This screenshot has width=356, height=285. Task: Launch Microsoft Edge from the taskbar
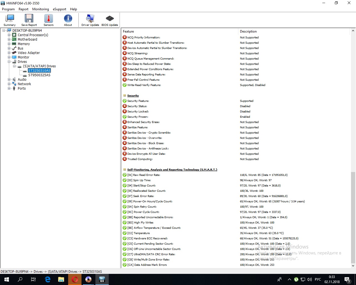tap(48, 279)
